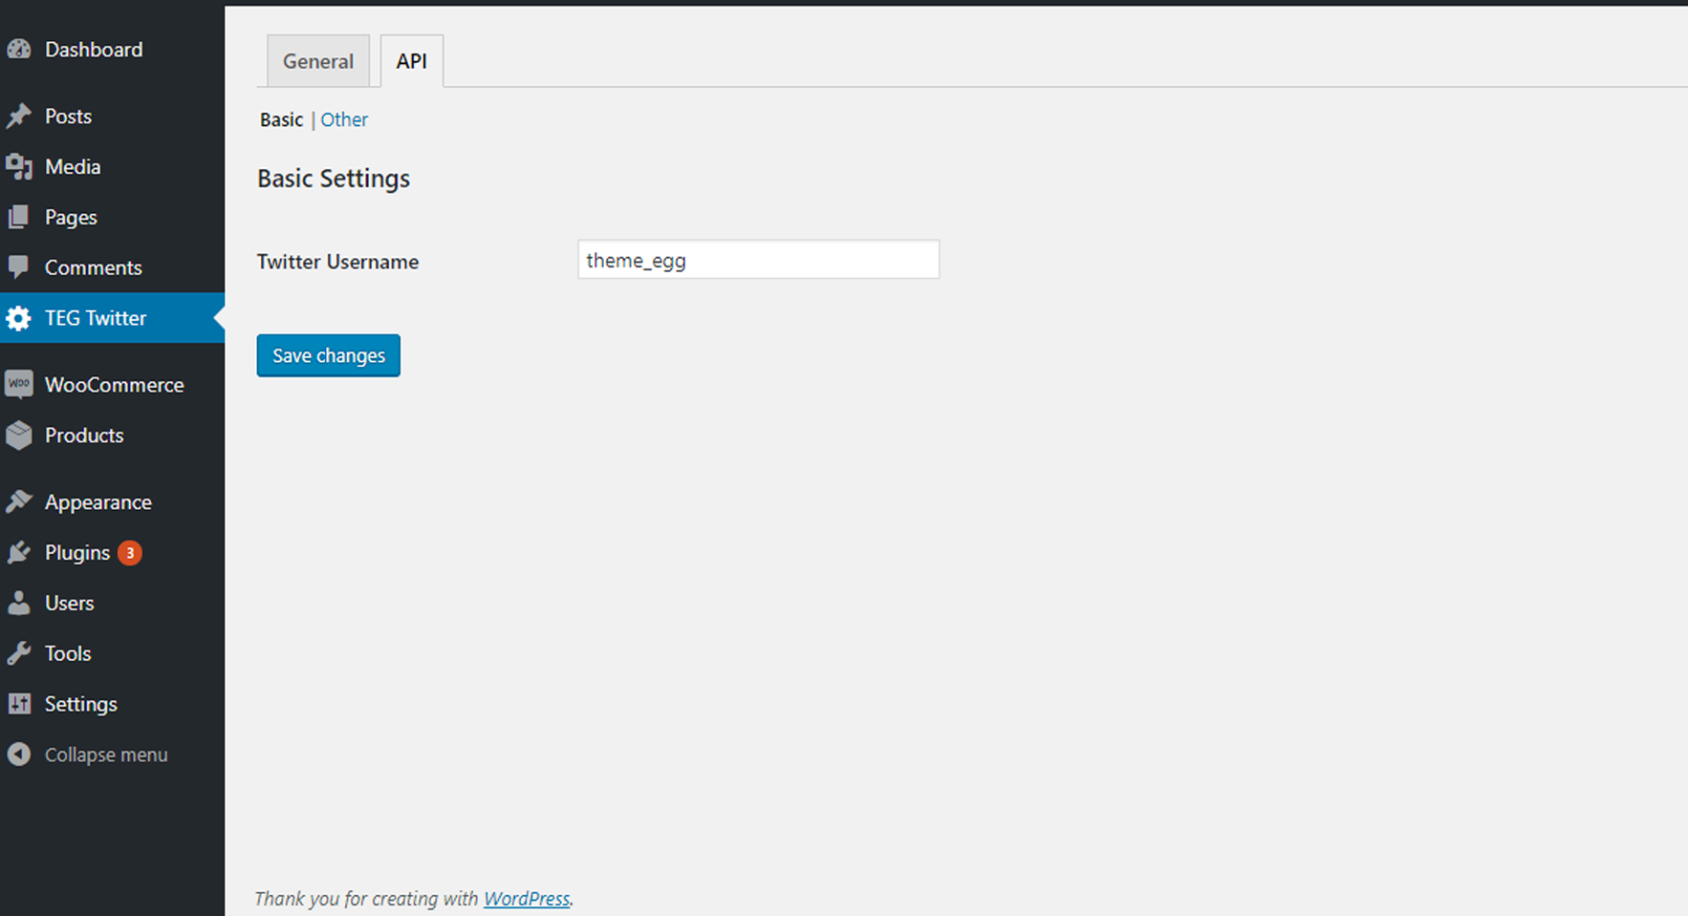Click the Tools wrench icon
The width and height of the screenshot is (1688, 916).
coord(19,654)
